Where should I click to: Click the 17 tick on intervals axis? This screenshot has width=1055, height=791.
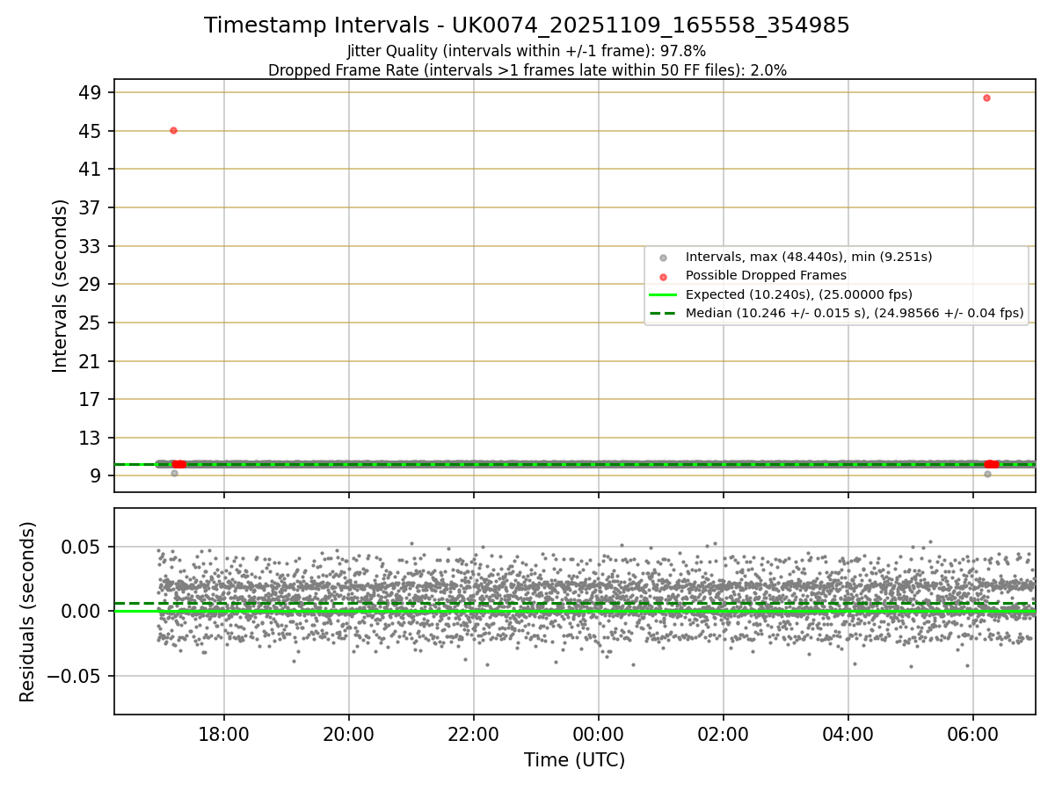(91, 399)
